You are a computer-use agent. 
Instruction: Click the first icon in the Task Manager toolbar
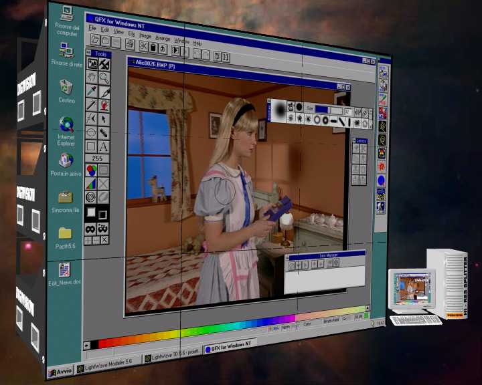[291, 265]
